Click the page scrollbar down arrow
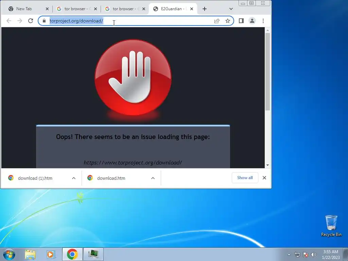The height and width of the screenshot is (261, 348). [268, 165]
